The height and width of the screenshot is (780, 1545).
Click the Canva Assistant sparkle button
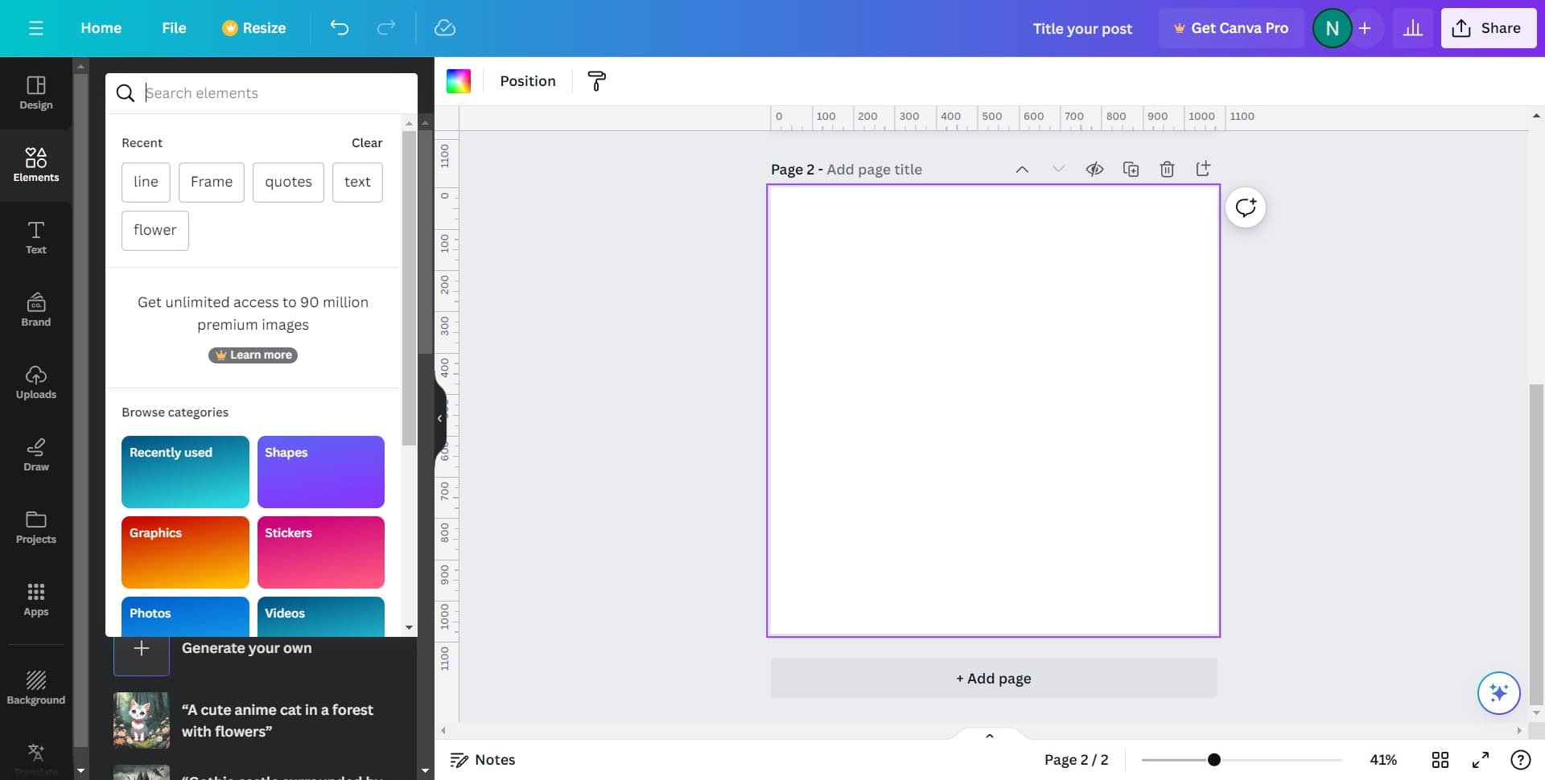tap(1498, 693)
